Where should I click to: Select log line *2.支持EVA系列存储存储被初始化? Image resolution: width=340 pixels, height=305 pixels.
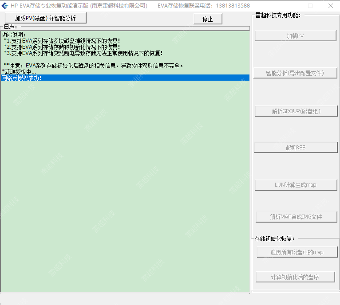125,47
